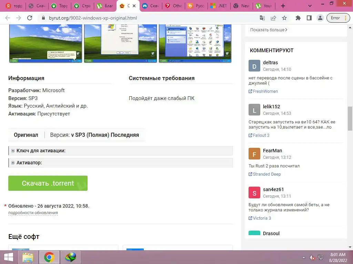The width and height of the screenshot is (353, 264).
Task: Click the browser back arrow
Action: 8,18
